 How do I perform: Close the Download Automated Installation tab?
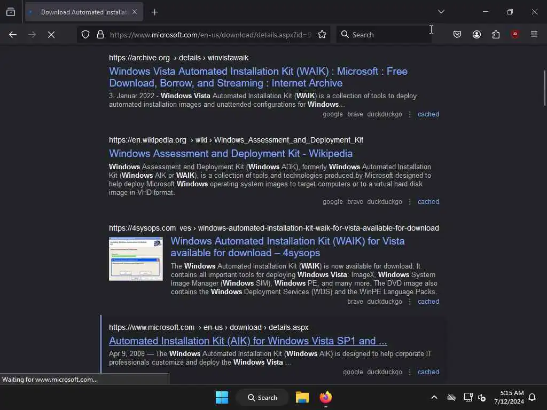pyautogui.click(x=135, y=12)
